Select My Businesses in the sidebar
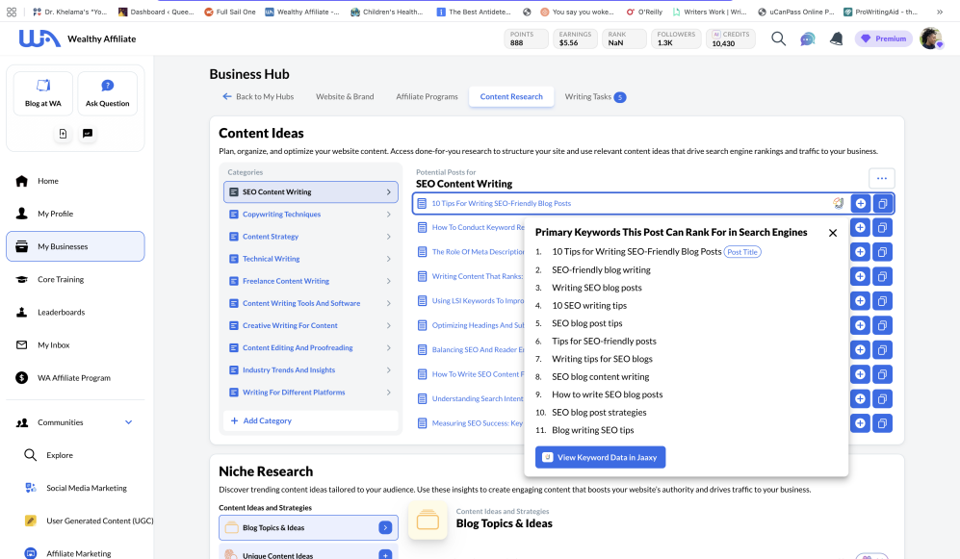The width and height of the screenshot is (960, 559). 75,246
